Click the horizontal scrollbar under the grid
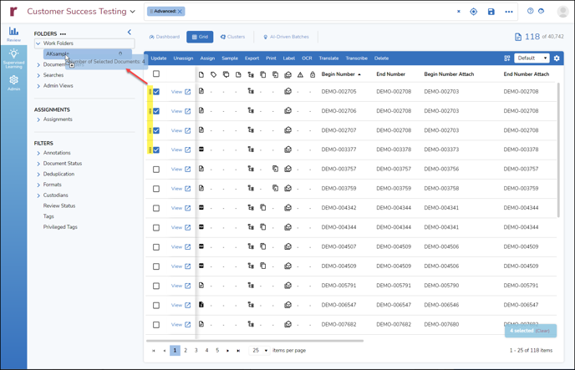The height and width of the screenshot is (370, 575). [x=255, y=341]
